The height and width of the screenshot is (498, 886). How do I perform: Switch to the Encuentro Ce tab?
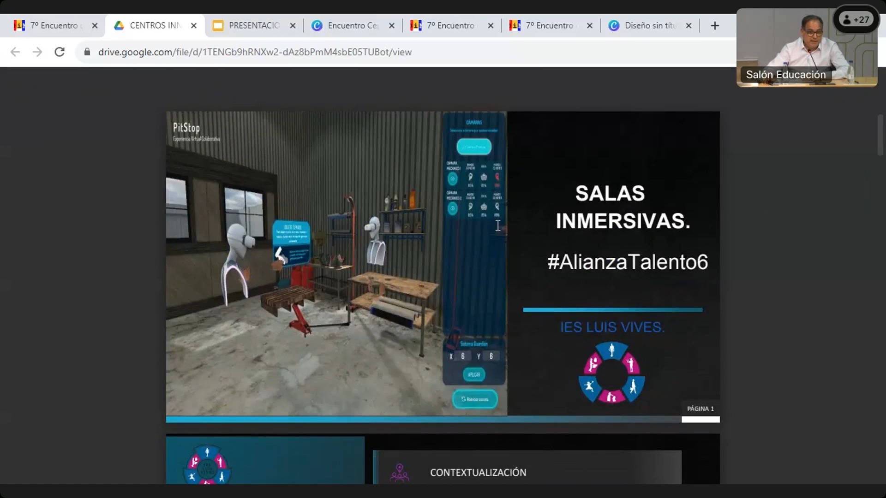(x=353, y=26)
